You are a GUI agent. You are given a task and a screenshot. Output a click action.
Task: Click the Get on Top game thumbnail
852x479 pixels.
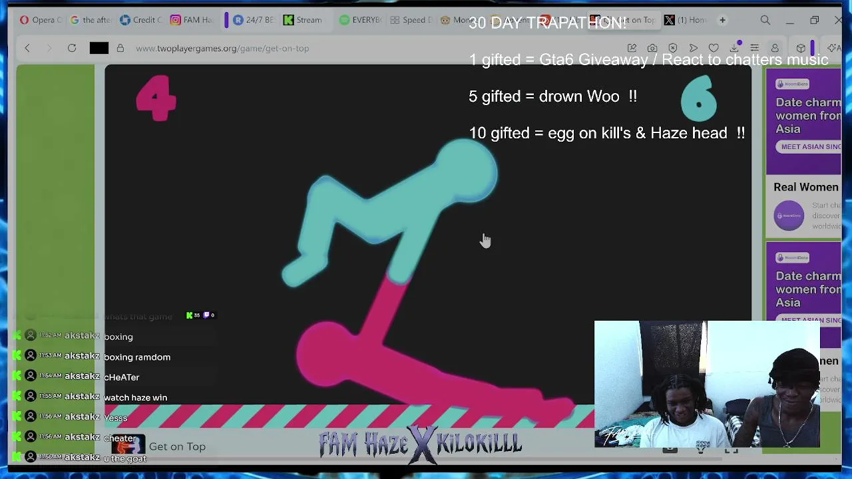coord(128,446)
